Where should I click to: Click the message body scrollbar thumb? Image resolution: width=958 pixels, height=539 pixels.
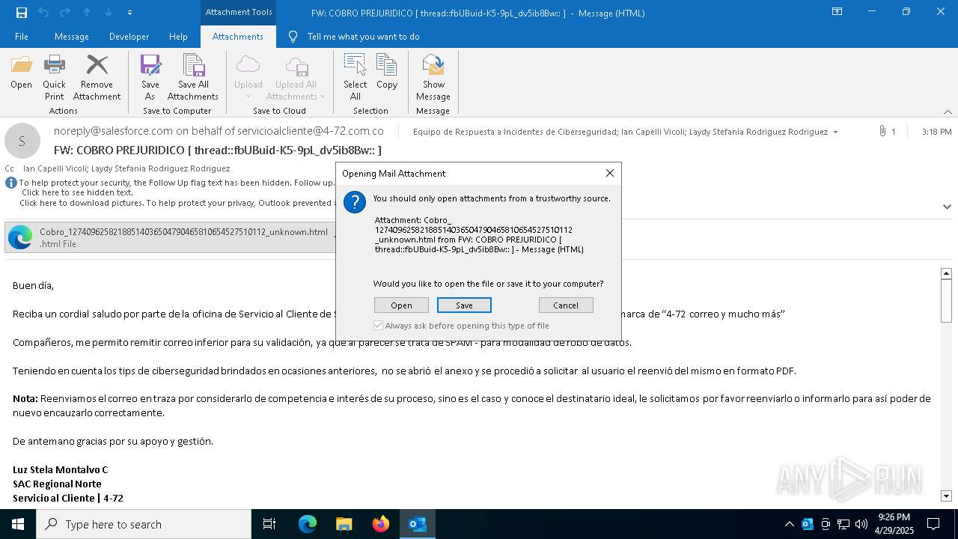tap(946, 301)
